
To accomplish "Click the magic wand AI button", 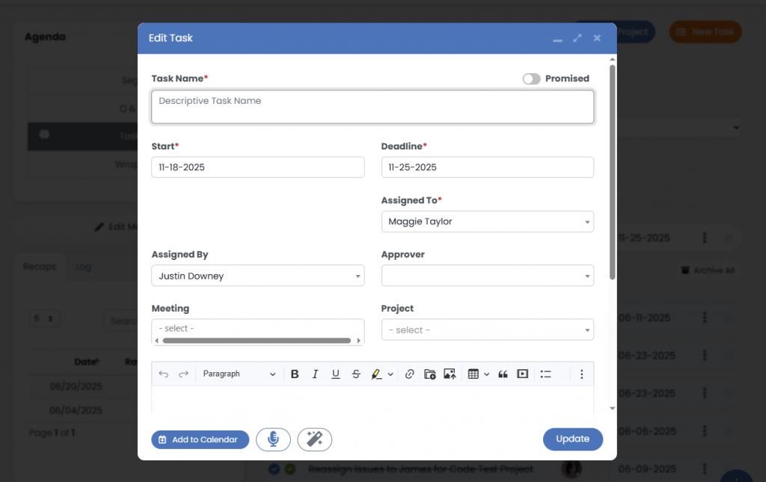I will 314,439.
